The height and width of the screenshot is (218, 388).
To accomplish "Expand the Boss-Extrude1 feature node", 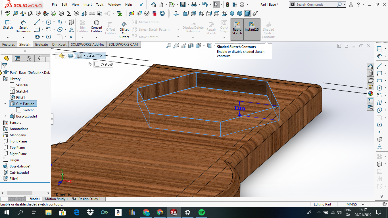I will [x=5, y=116].
